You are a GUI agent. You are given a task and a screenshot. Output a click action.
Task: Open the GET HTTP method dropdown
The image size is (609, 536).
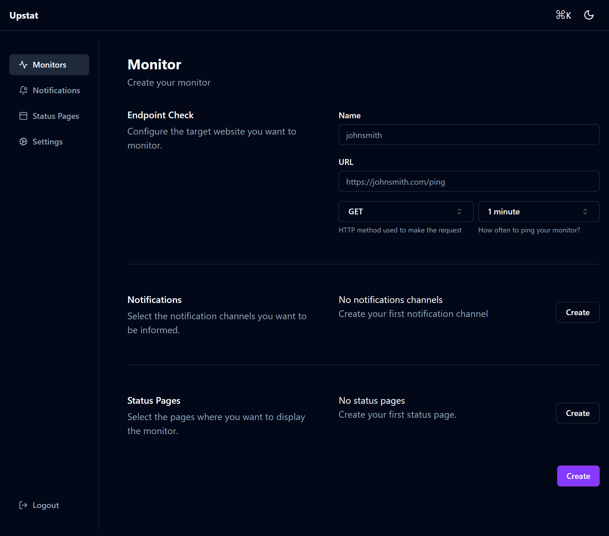coord(406,211)
